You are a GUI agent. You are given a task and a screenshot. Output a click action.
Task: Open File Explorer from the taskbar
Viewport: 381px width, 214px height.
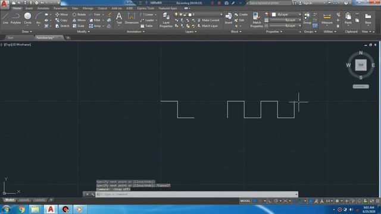35,209
